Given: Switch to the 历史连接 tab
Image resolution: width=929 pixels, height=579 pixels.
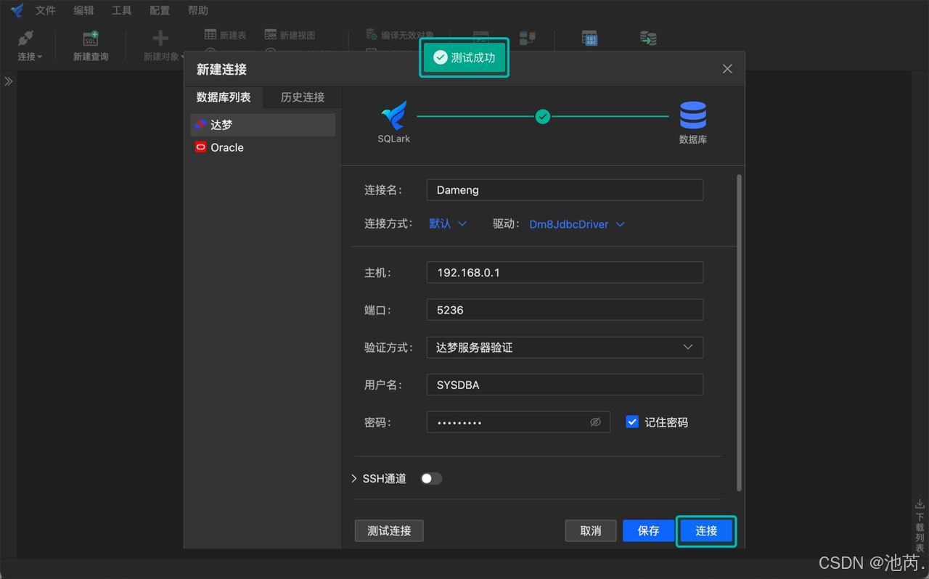Looking at the screenshot, I should [x=303, y=97].
